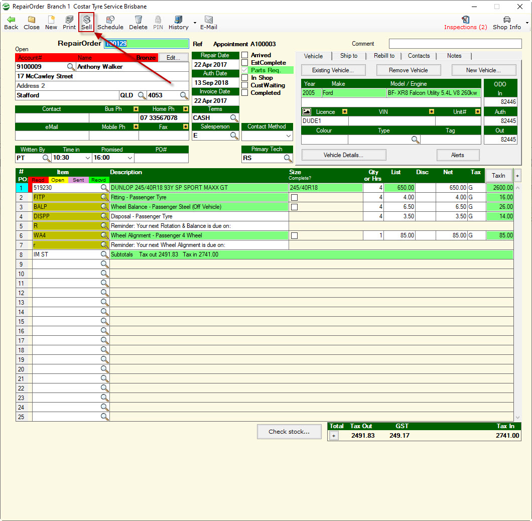Click the Close toolbar icon
The width and height of the screenshot is (532, 521).
[31, 23]
